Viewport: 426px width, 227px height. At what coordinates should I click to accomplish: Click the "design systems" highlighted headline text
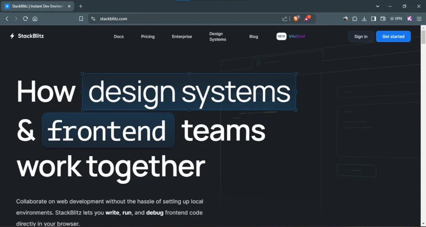[x=189, y=92]
